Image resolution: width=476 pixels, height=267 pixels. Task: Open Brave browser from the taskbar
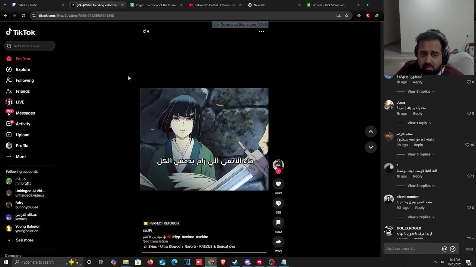[x=223, y=262]
